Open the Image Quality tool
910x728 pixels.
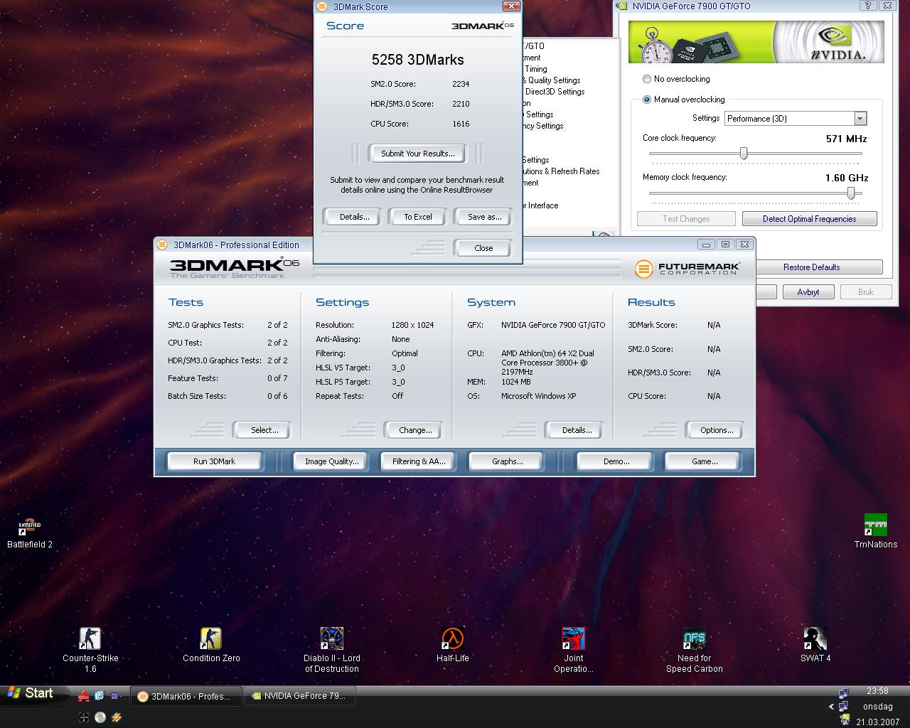coord(331,461)
